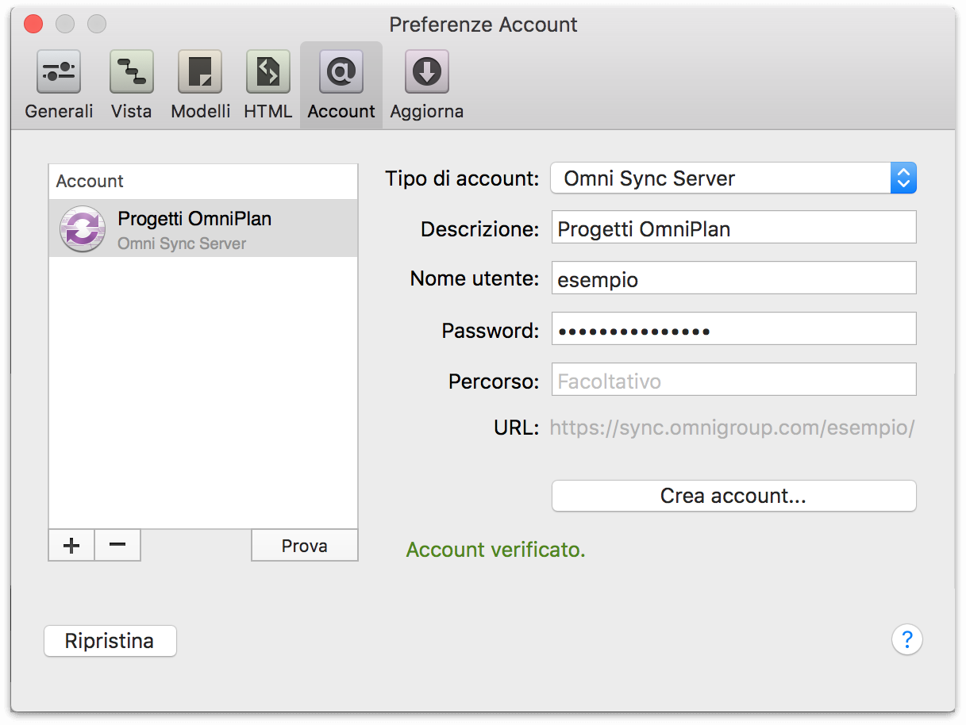Click the optional Percorso field
Screen dimensions: 966x725
pyautogui.click(x=733, y=379)
